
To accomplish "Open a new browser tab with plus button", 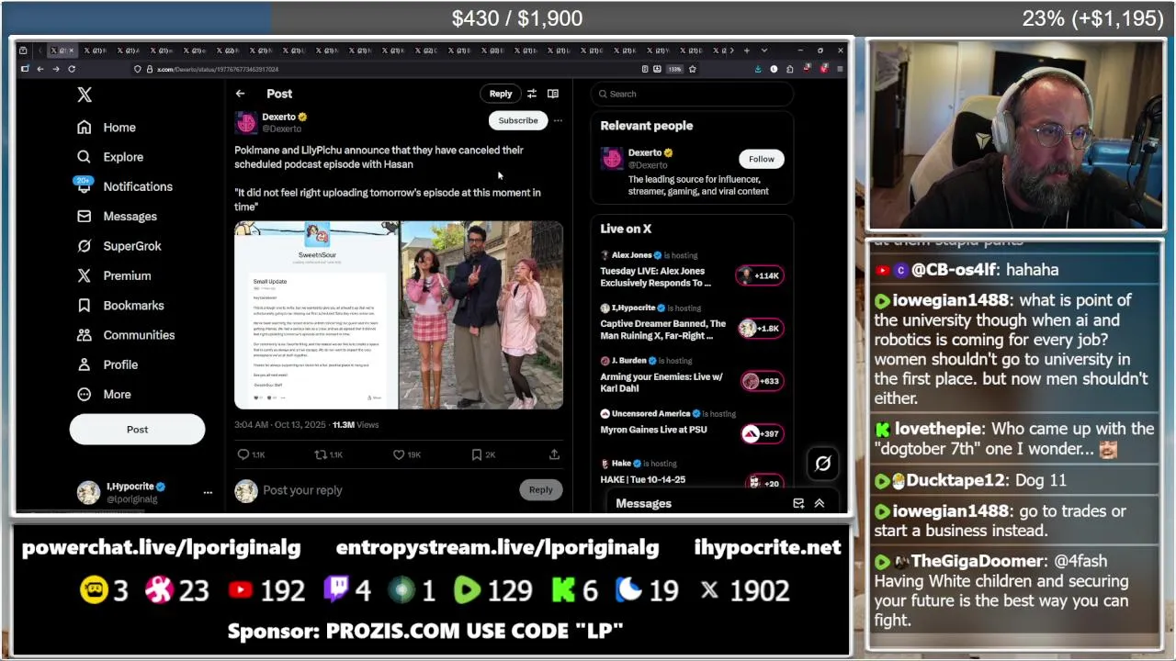I will [x=746, y=50].
